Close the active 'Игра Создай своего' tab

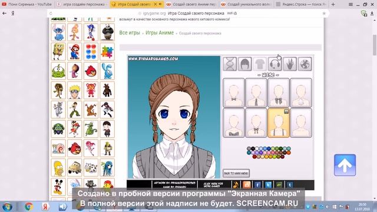coord(156,4)
